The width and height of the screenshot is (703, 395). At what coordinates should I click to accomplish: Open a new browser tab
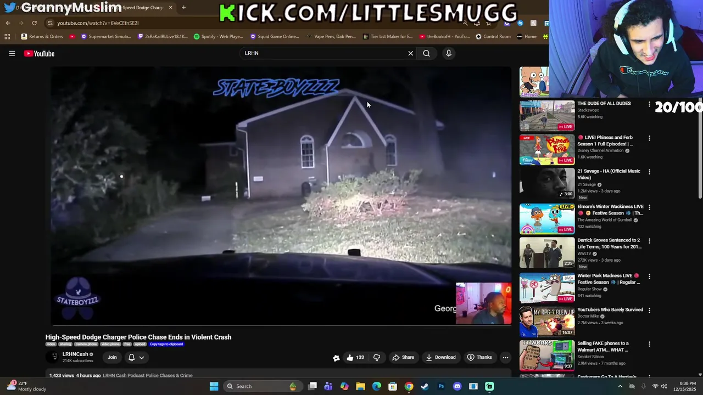tap(183, 8)
